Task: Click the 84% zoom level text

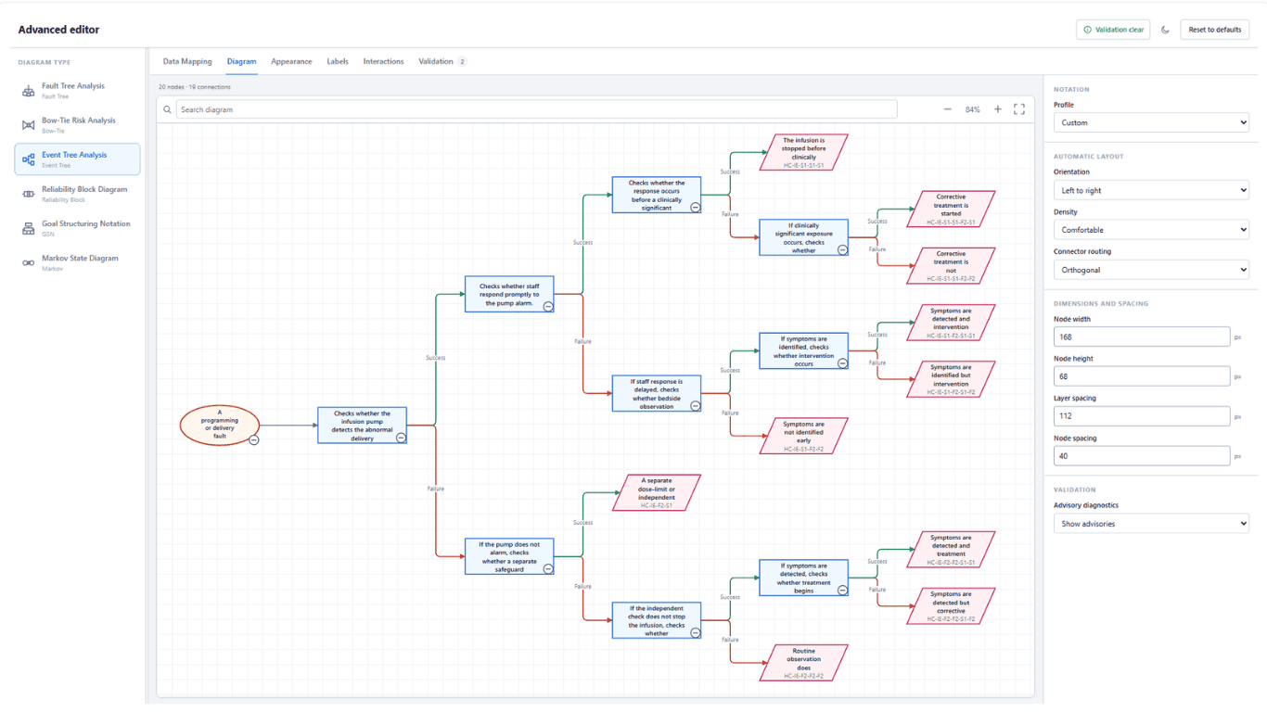Action: tap(972, 109)
